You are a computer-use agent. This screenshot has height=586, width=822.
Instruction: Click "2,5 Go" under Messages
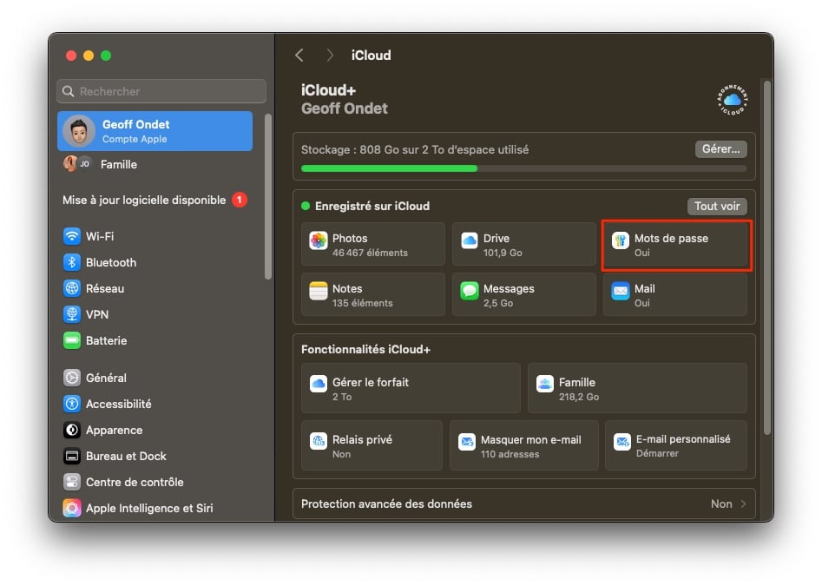point(497,303)
